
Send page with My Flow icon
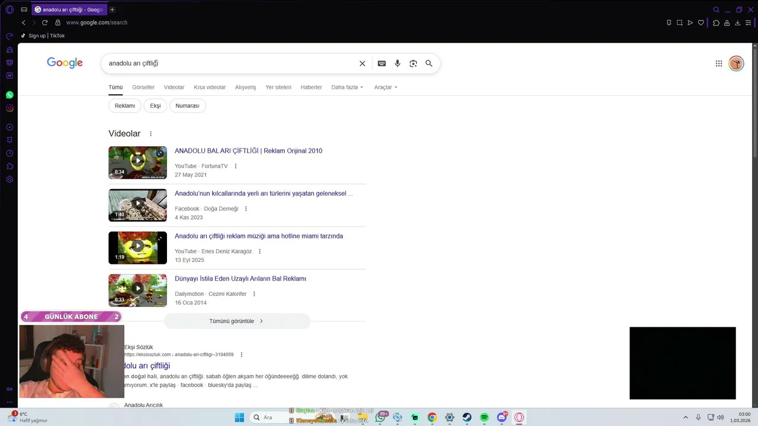click(x=690, y=22)
